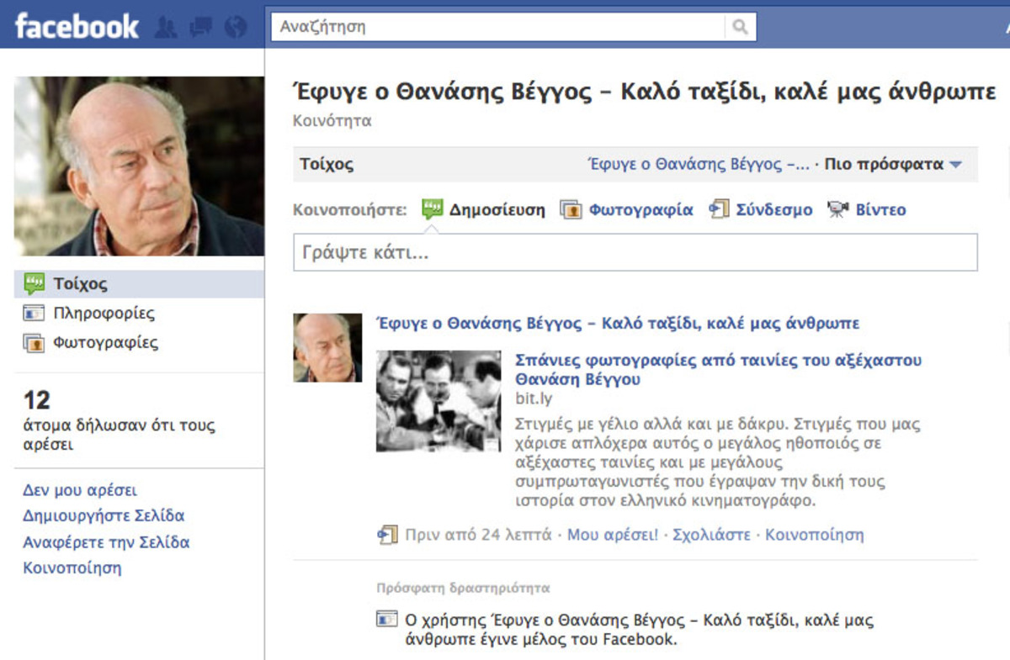Image resolution: width=1010 pixels, height=660 pixels.
Task: Click the Δημοσίευση green speech icon
Action: 433,210
